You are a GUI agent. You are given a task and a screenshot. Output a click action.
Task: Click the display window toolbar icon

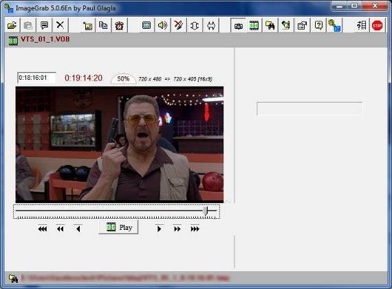coord(146,25)
